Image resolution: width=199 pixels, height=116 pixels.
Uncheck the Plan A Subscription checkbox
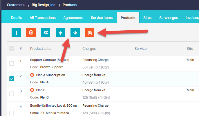12,79
